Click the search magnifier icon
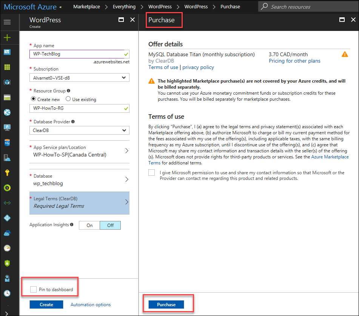 coord(264,6)
